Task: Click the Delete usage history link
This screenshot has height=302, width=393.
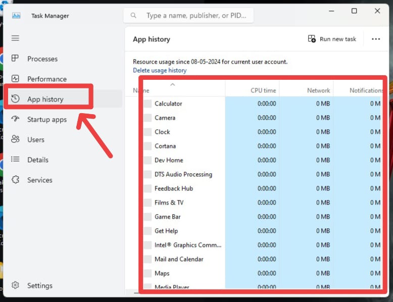Action: [160, 70]
